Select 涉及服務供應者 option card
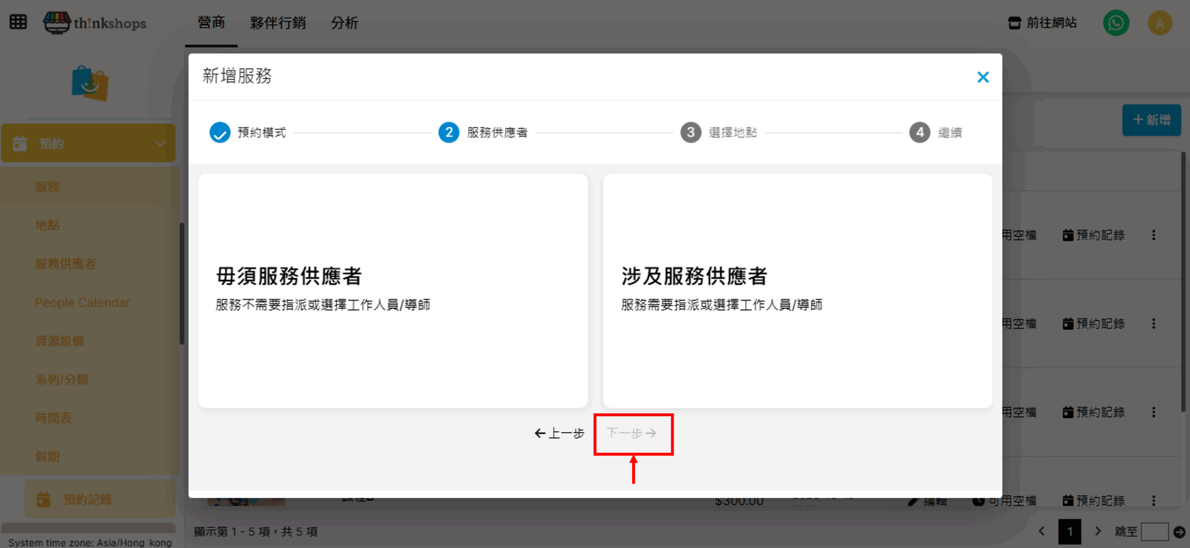This screenshot has height=548, width=1190. [797, 290]
